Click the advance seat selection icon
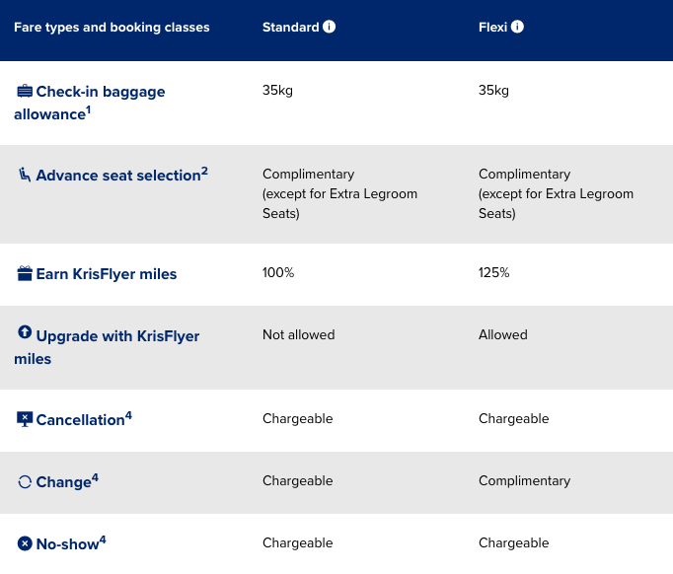Image resolution: width=673 pixels, height=574 pixels. [25, 175]
